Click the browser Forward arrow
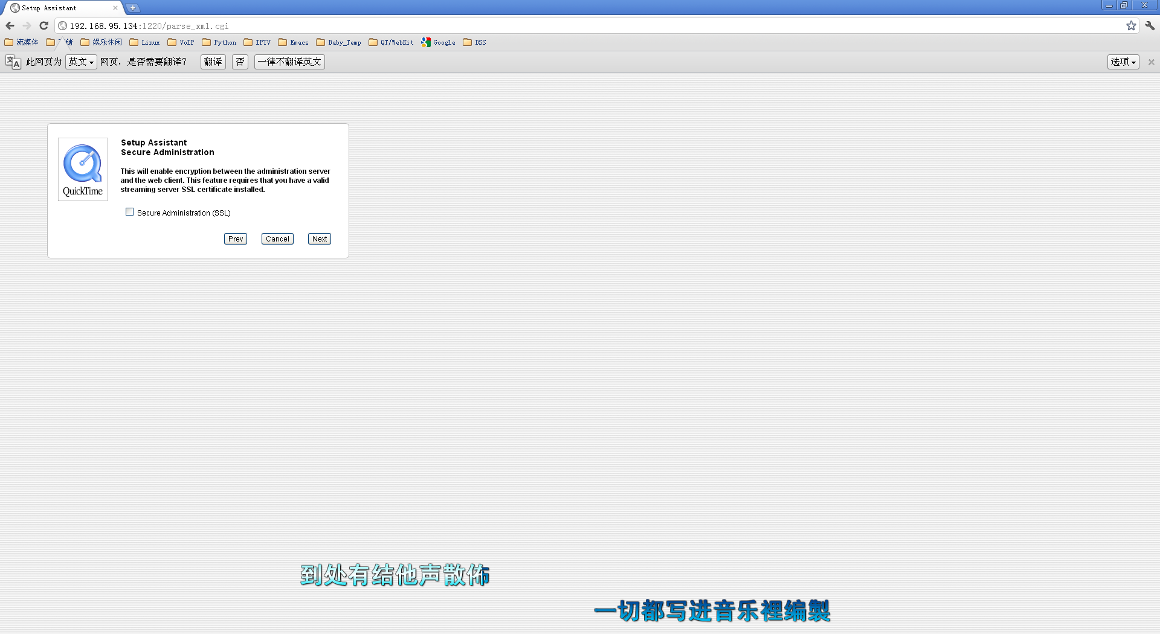The width and height of the screenshot is (1160, 634). [x=27, y=25]
